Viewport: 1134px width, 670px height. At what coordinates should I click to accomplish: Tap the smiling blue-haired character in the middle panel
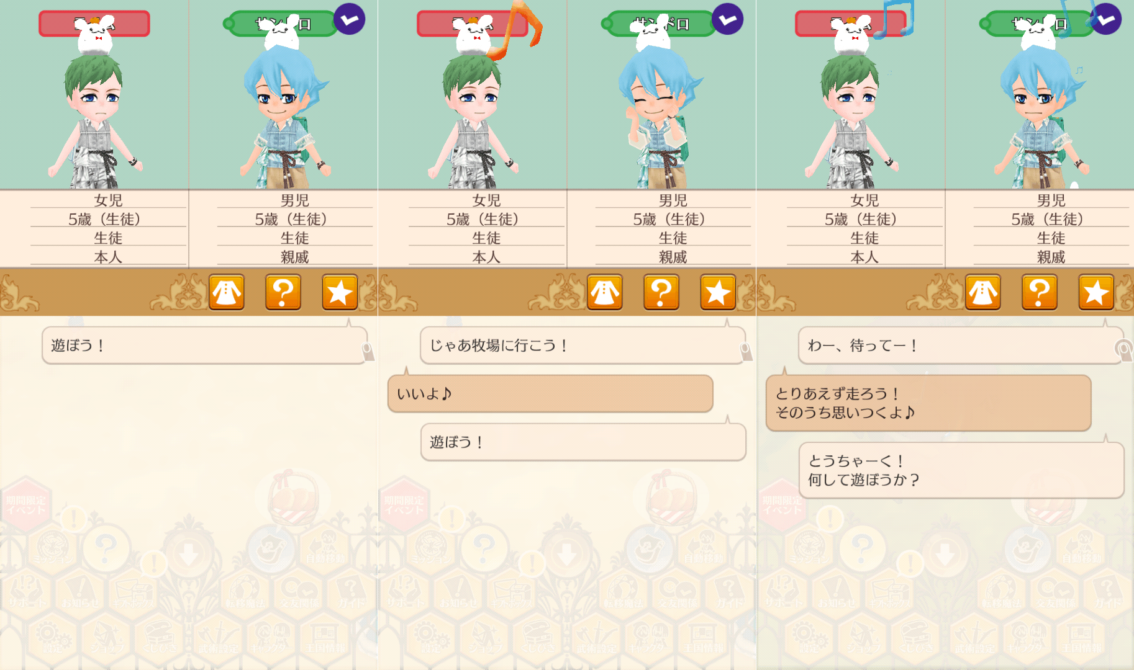[658, 118]
